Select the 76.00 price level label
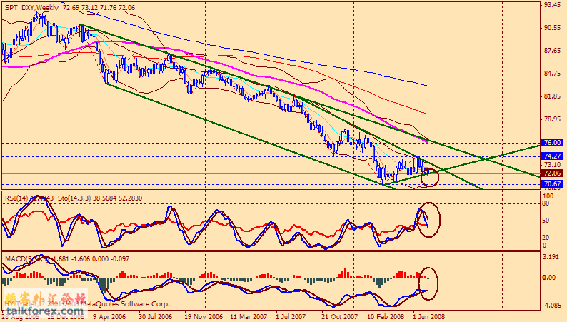The height and width of the screenshot is (322, 567). (552, 143)
